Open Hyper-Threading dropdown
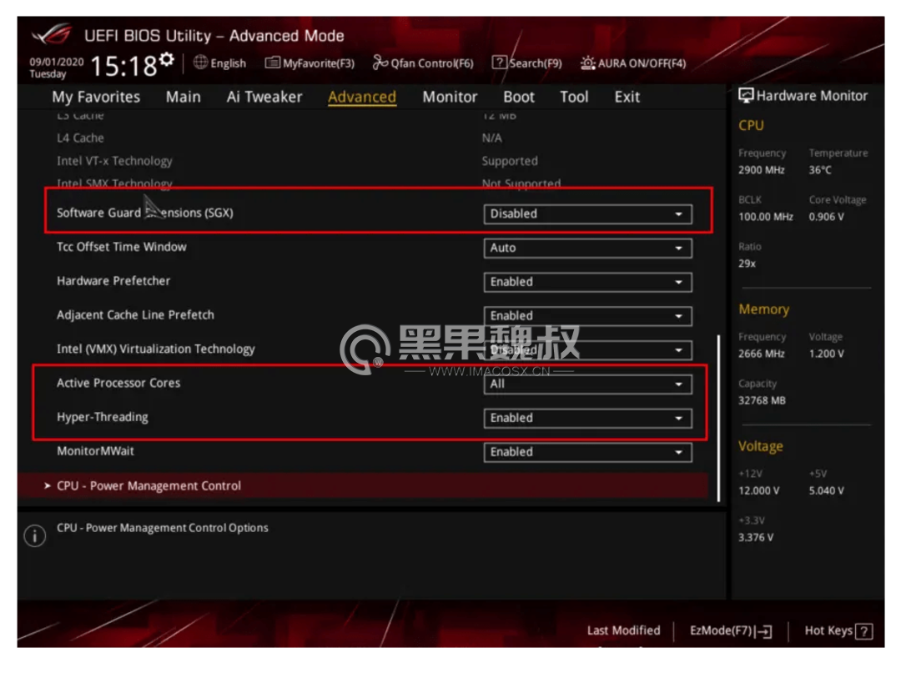The height and width of the screenshot is (683, 901). point(587,418)
